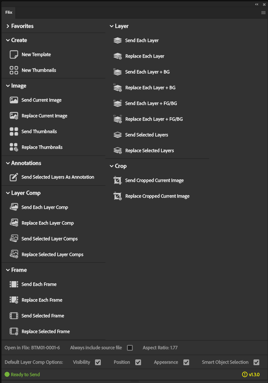This screenshot has width=268, height=383.
Task: Click the Send Each Layer stack icon
Action: (x=117, y=41)
